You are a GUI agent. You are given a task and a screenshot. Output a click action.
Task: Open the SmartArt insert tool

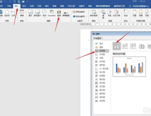click(x=52, y=13)
